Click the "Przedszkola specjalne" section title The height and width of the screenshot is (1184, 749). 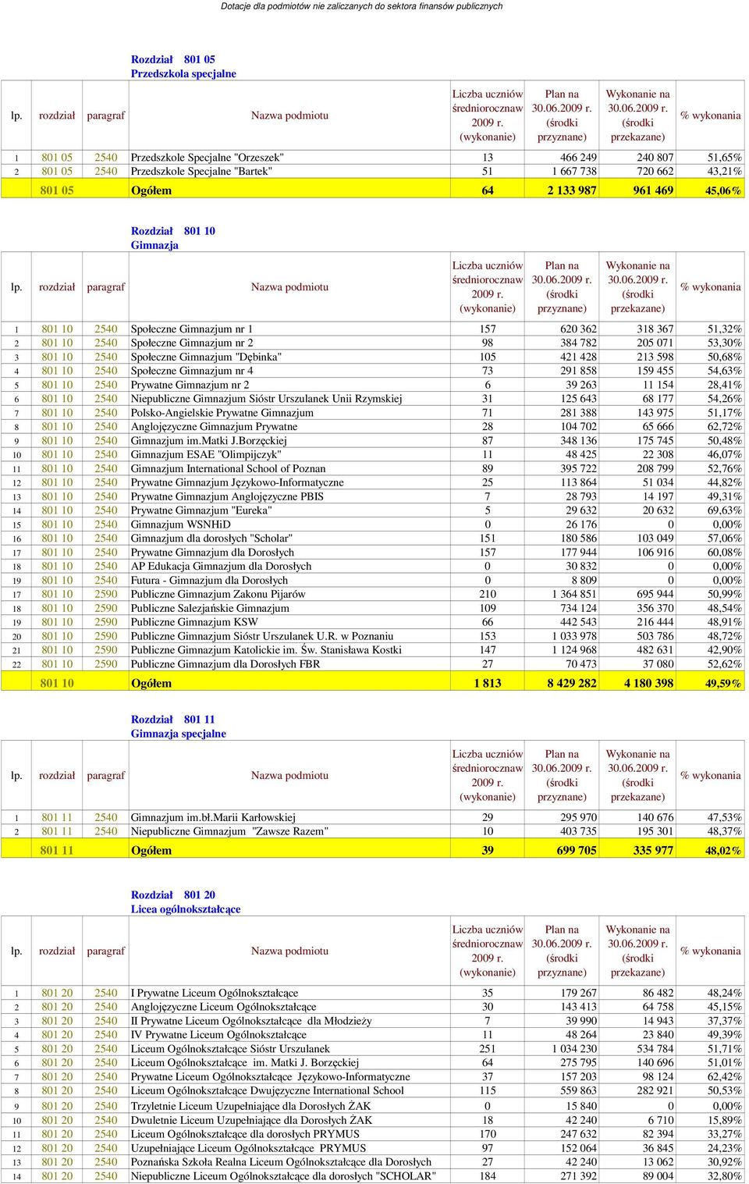pos(183,73)
